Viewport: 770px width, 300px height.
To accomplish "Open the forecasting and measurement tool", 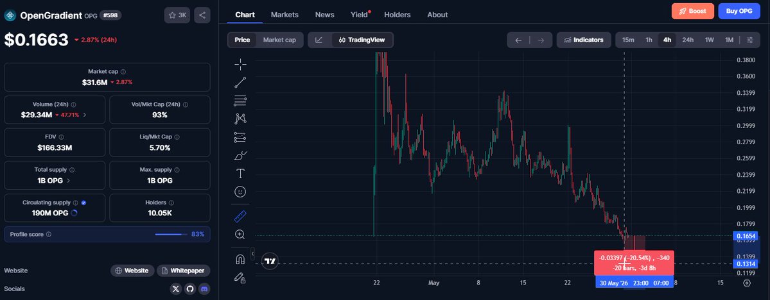I will [x=240, y=137].
